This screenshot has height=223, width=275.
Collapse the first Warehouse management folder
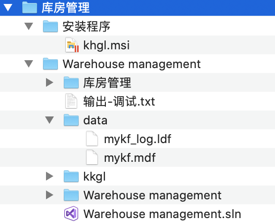tap(29, 64)
